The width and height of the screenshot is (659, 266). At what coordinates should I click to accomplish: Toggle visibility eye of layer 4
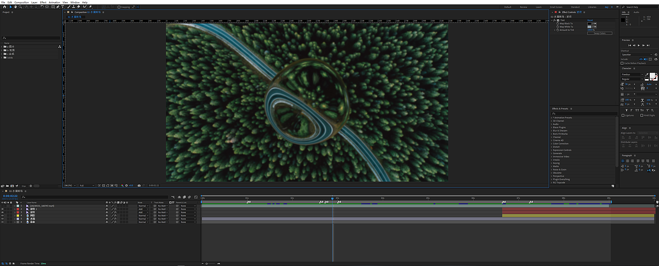click(3, 216)
